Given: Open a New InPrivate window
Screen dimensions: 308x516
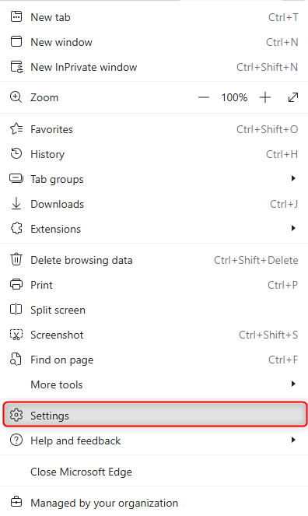Looking at the screenshot, I should pos(154,67).
